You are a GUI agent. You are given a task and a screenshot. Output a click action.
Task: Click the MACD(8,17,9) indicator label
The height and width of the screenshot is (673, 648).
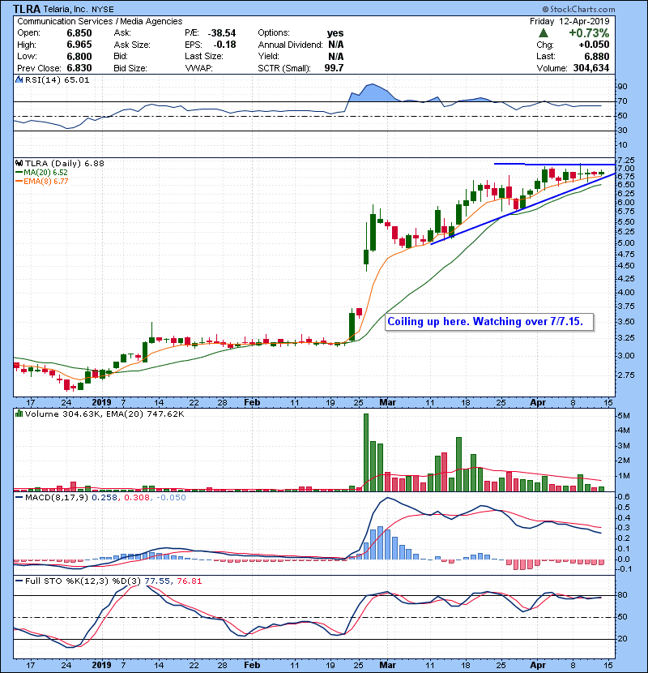click(57, 498)
